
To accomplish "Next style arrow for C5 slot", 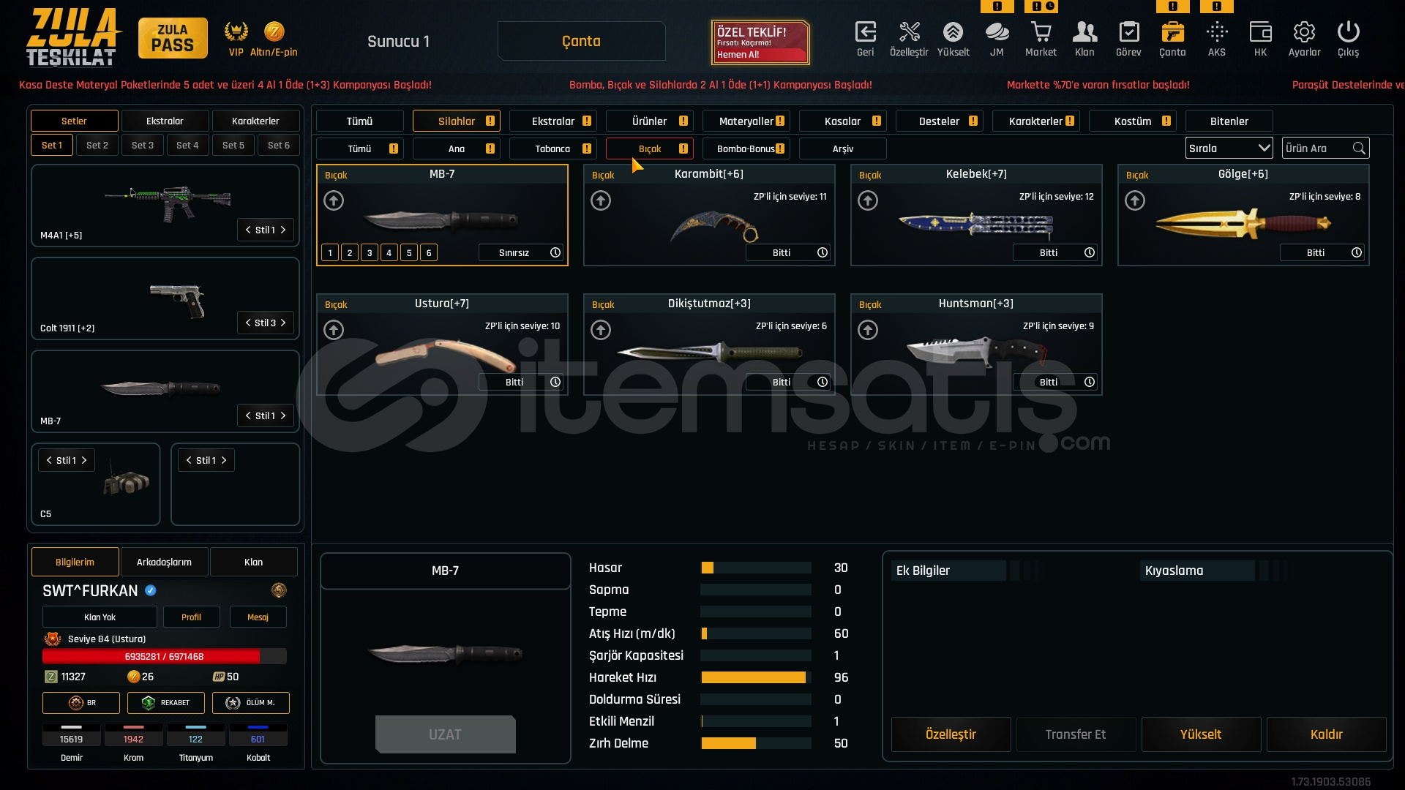I will [84, 460].
